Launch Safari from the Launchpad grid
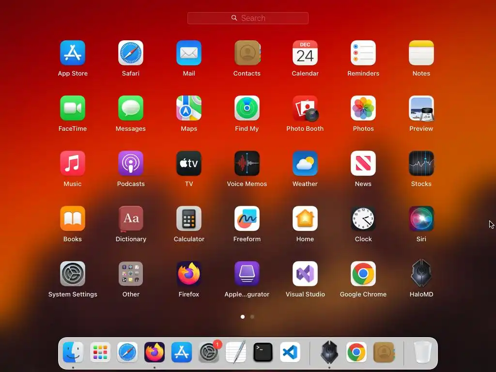Image resolution: width=496 pixels, height=372 pixels. pos(131,53)
